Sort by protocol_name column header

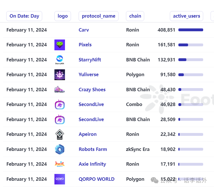point(99,16)
